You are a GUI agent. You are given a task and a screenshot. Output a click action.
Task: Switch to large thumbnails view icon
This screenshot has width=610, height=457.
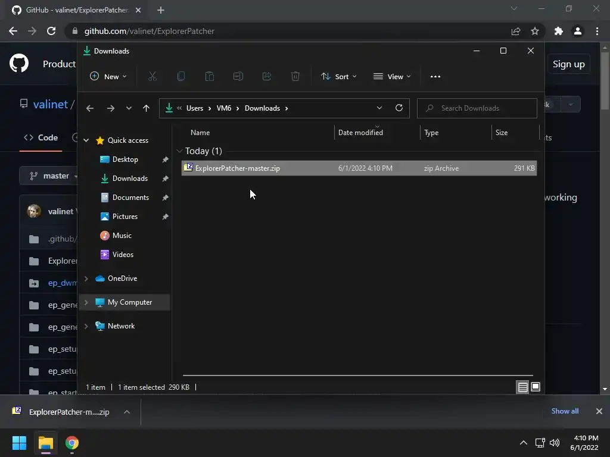point(536,387)
